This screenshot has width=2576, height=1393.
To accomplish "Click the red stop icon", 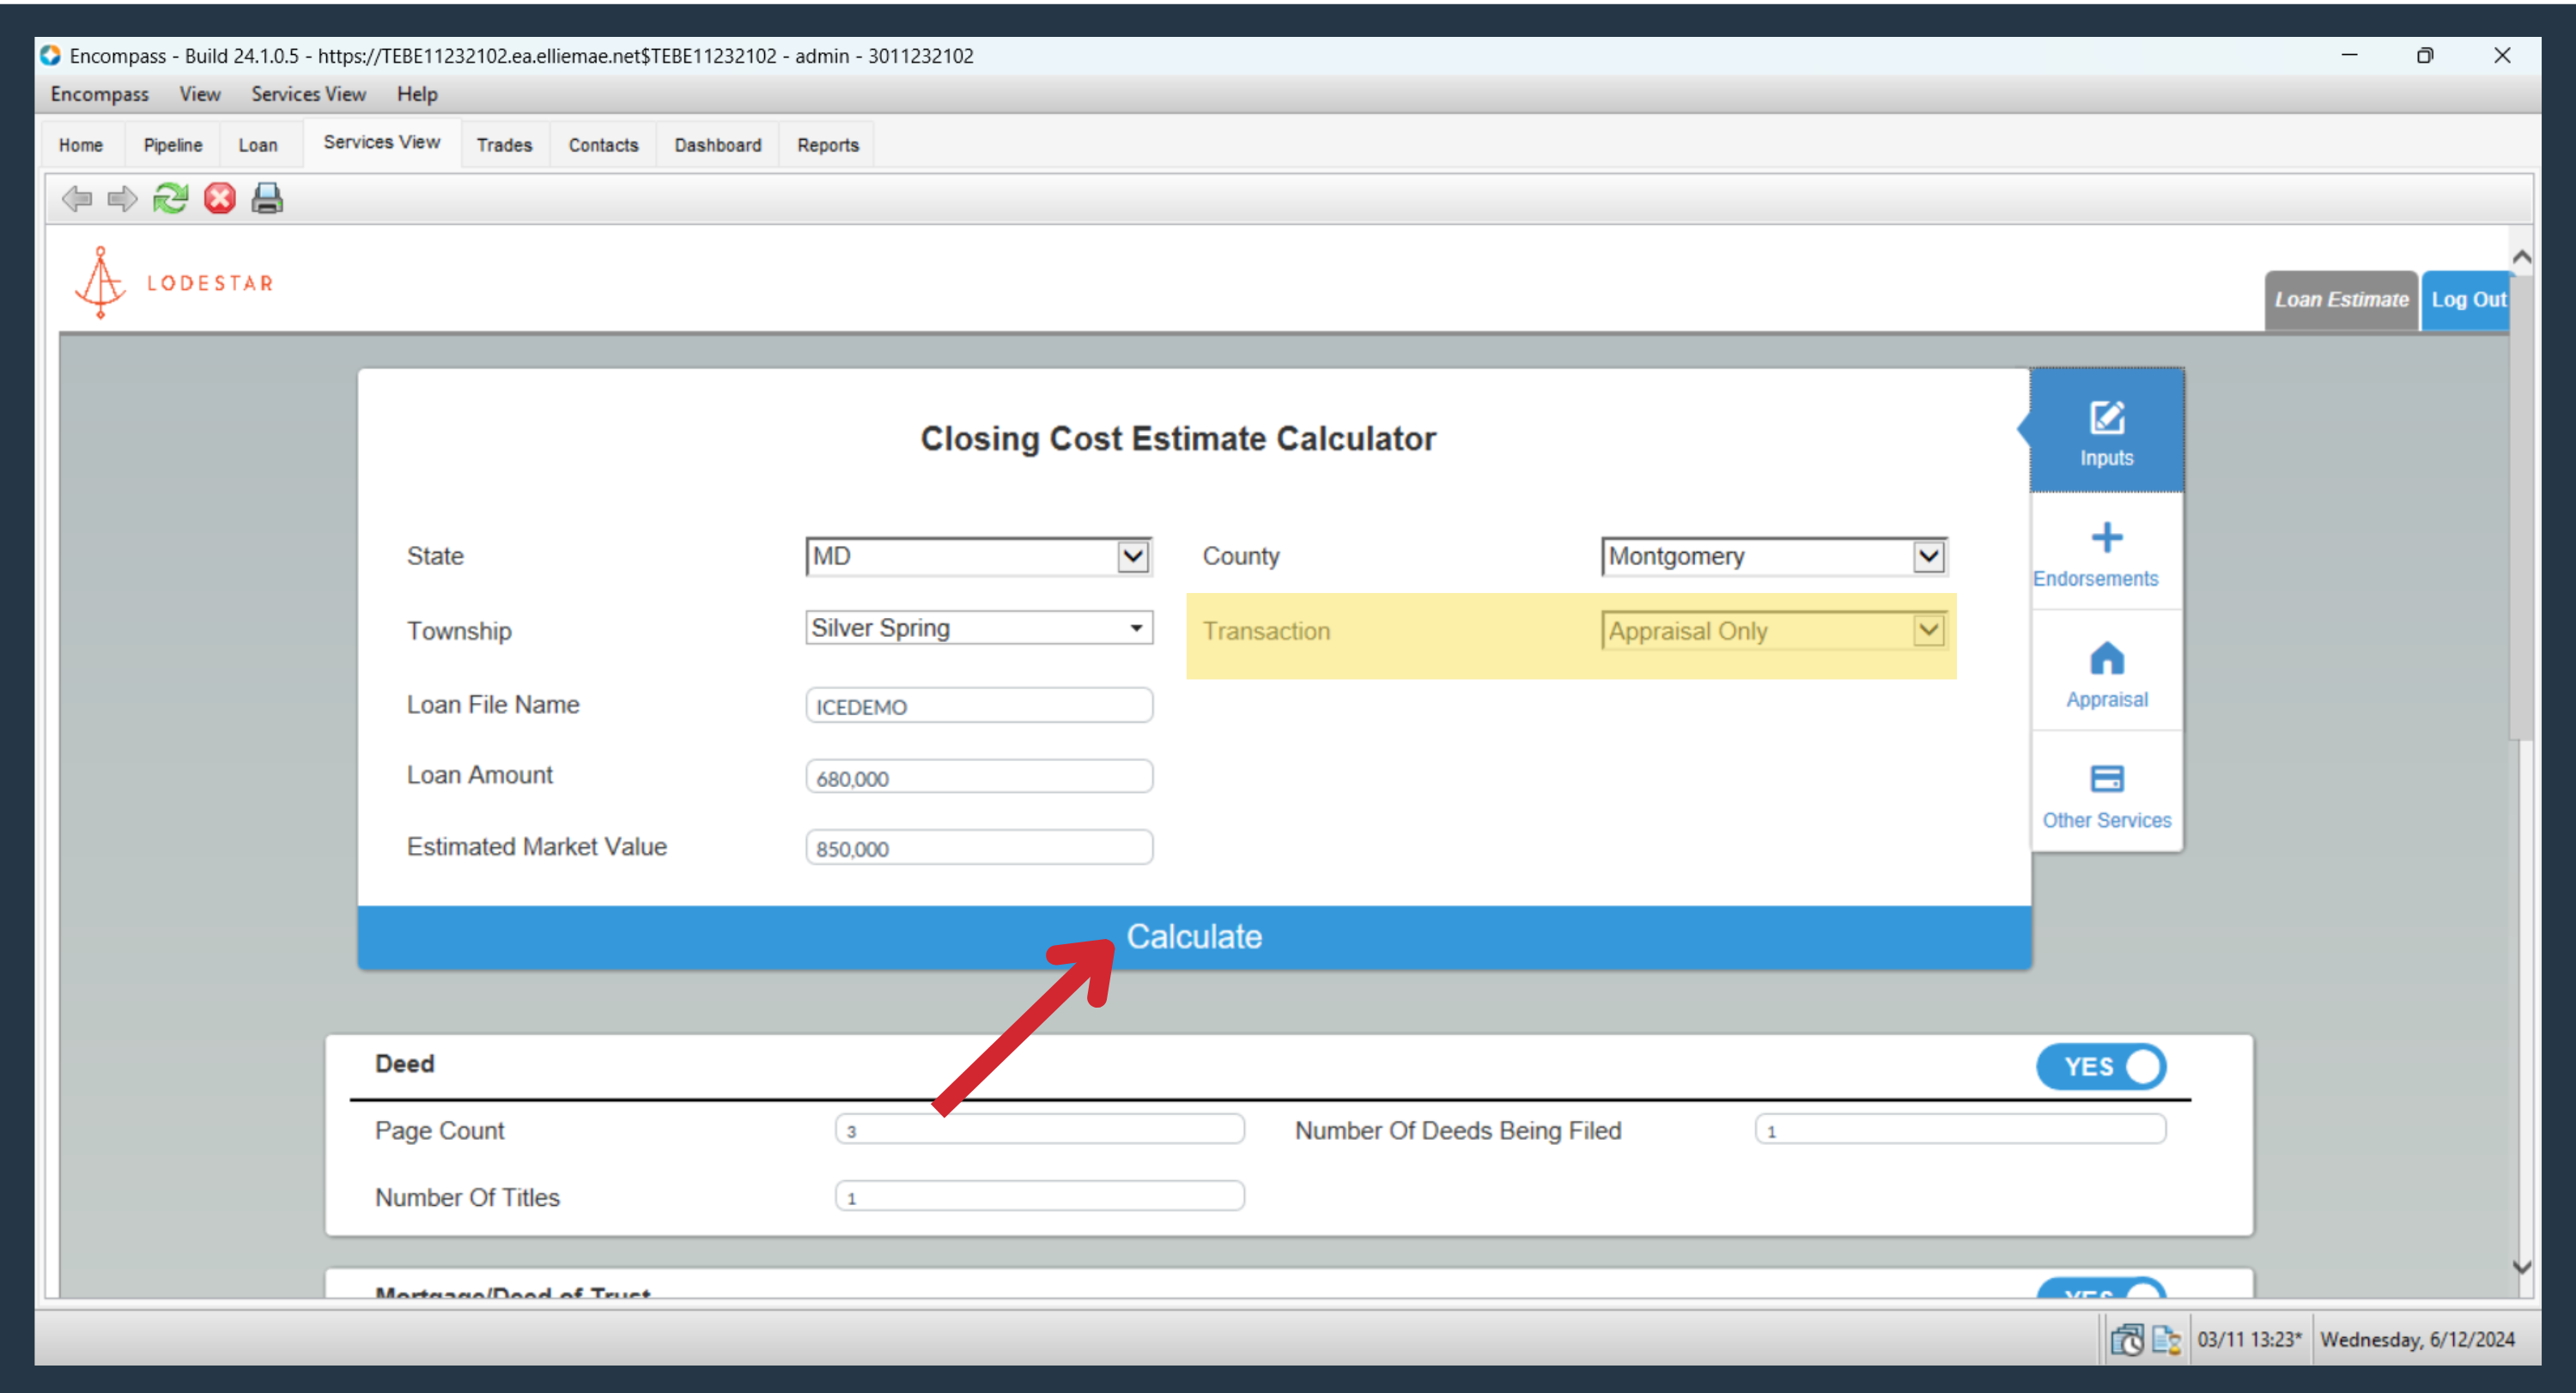I will 219,199.
